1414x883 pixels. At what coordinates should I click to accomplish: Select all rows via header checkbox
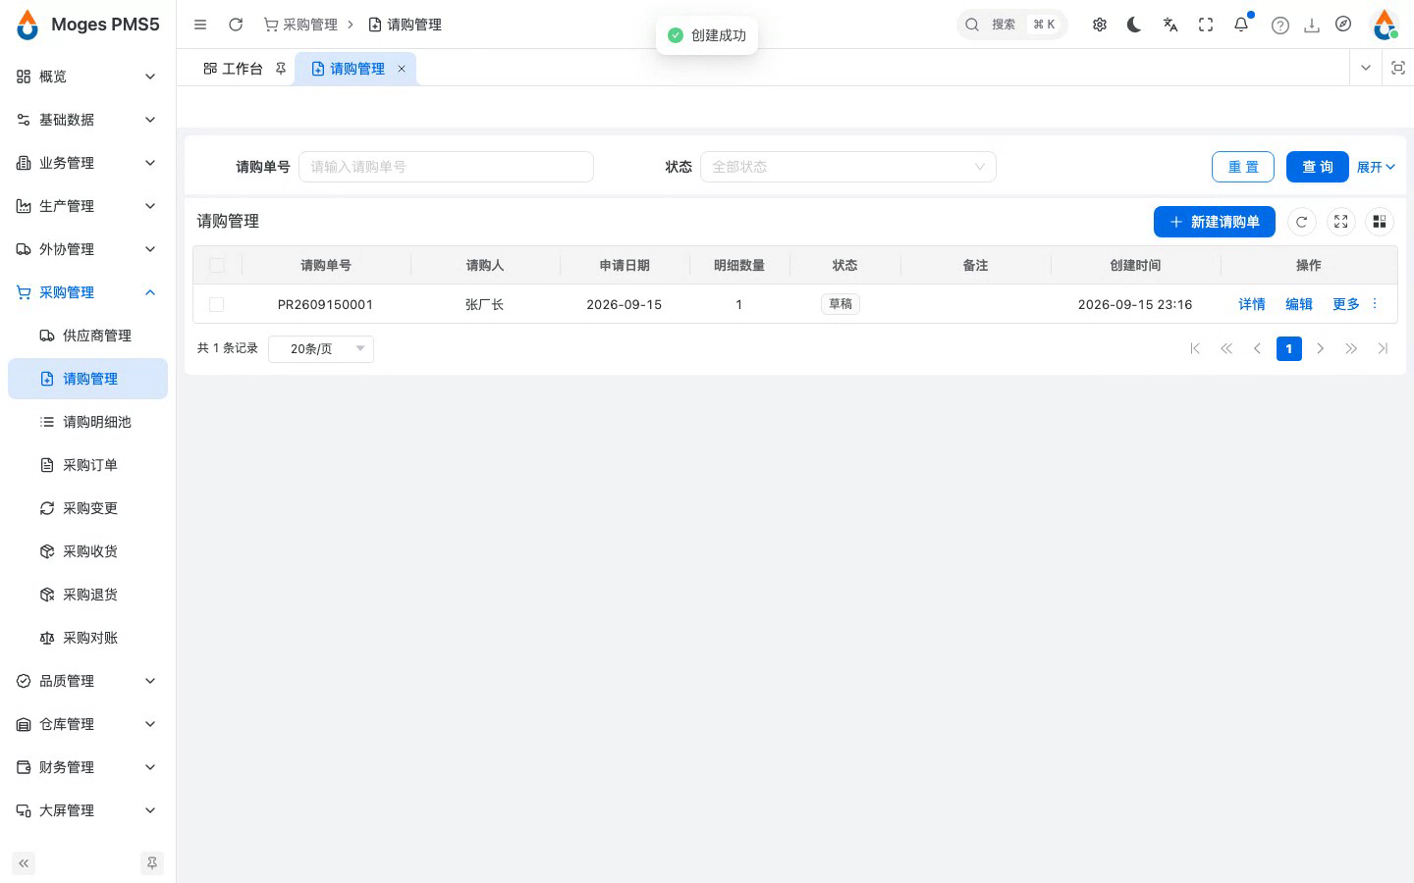[x=217, y=265]
